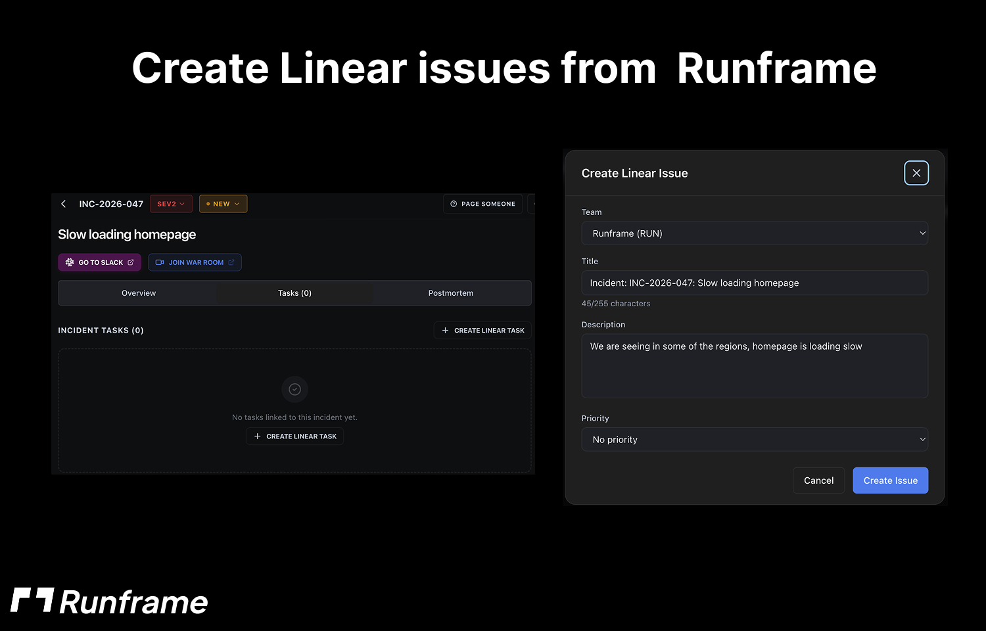This screenshot has height=631, width=986.
Task: Click the blue Create Issue button
Action: pyautogui.click(x=891, y=480)
